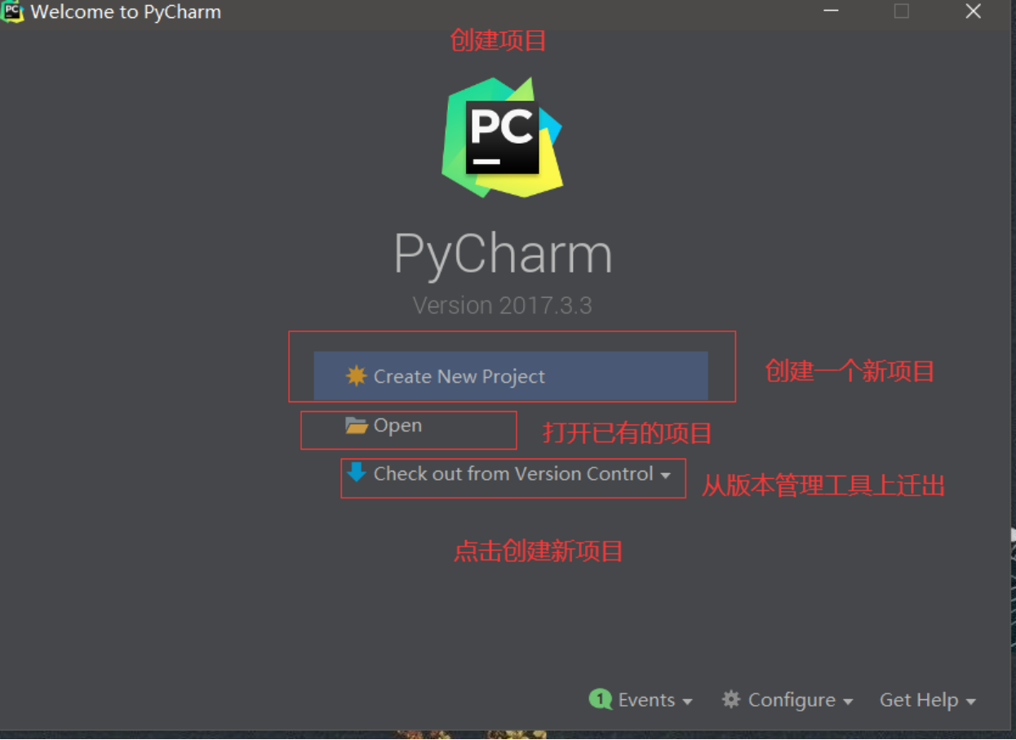Click the Configure gear icon

tap(731, 699)
